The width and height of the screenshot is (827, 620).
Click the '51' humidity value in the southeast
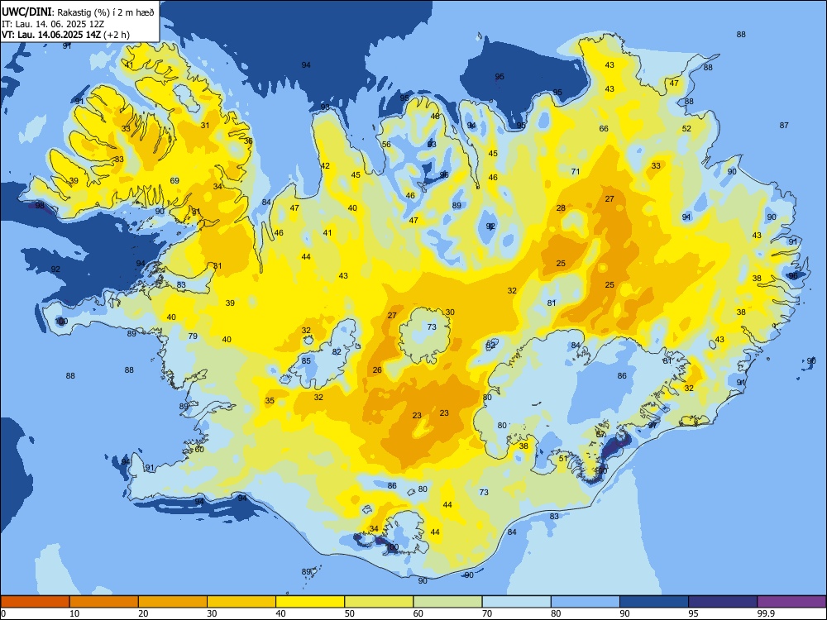[x=563, y=458]
